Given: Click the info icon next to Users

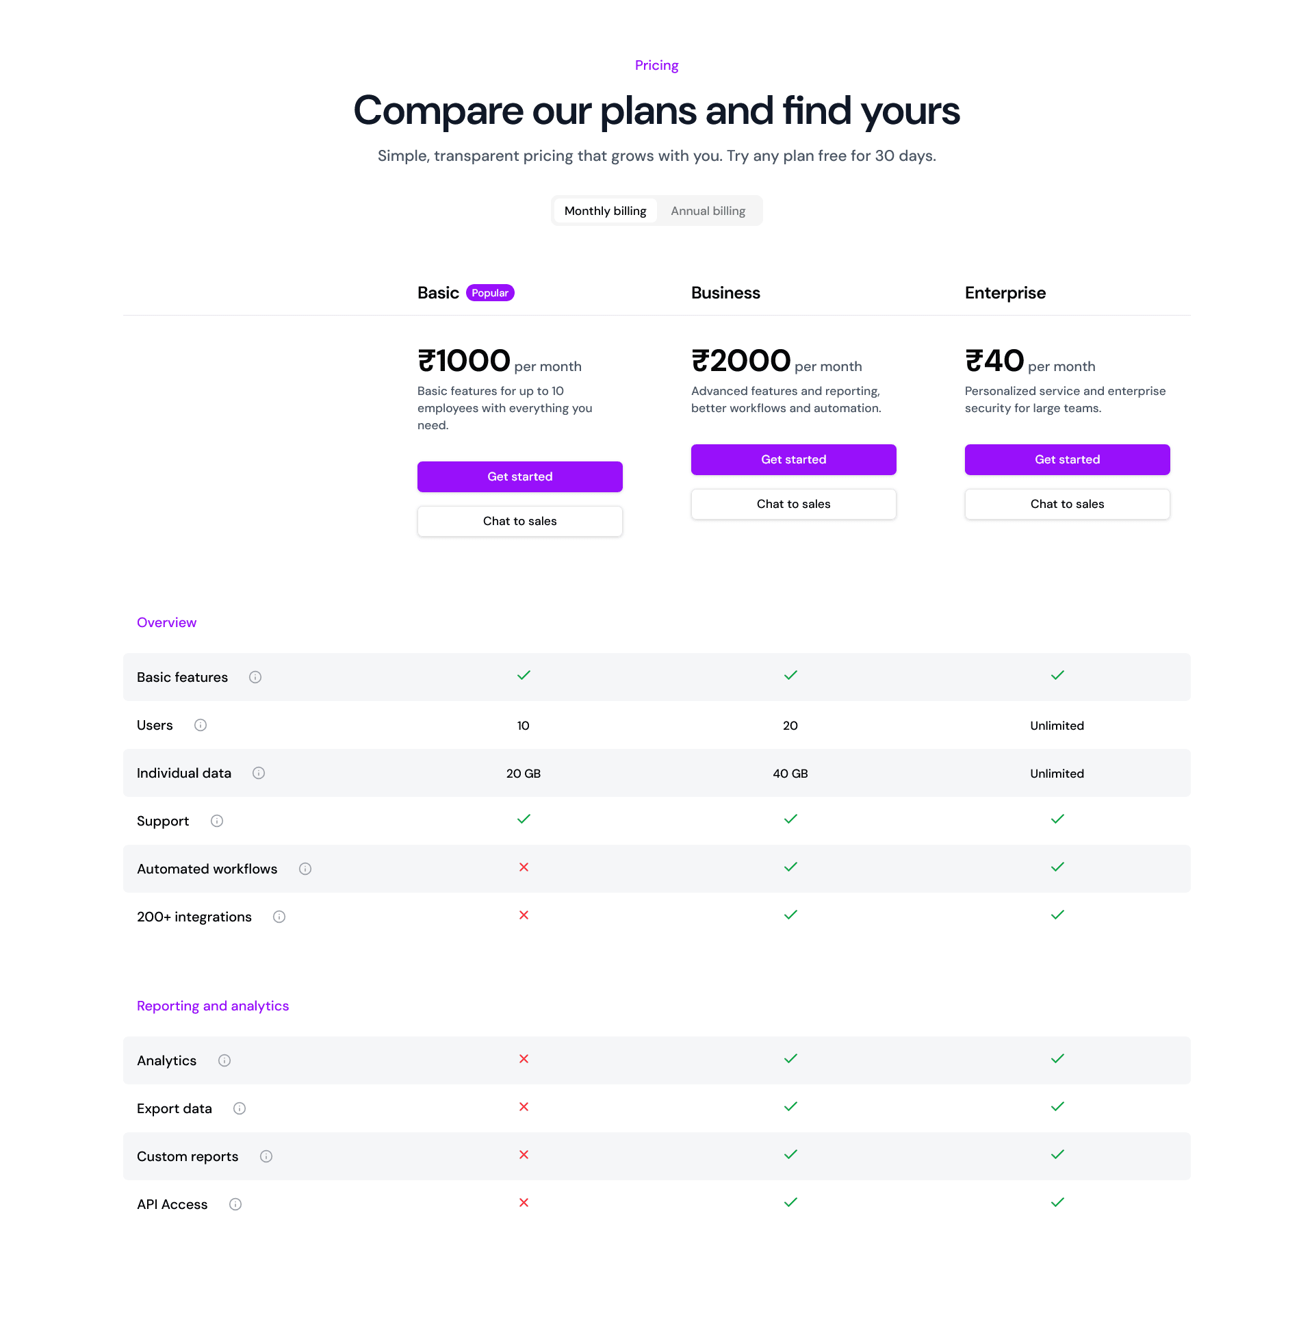Looking at the screenshot, I should point(200,725).
